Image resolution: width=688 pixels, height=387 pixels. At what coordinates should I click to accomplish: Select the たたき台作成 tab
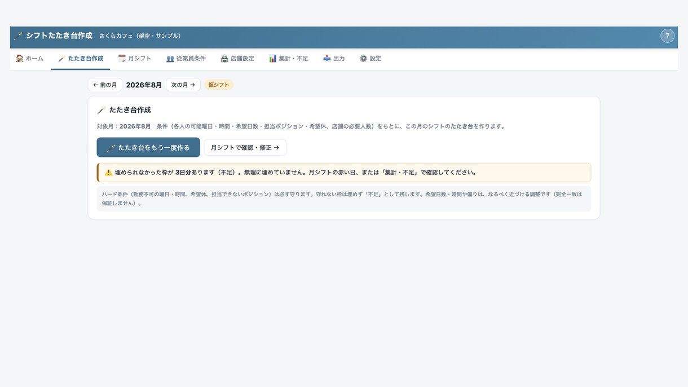coord(81,59)
